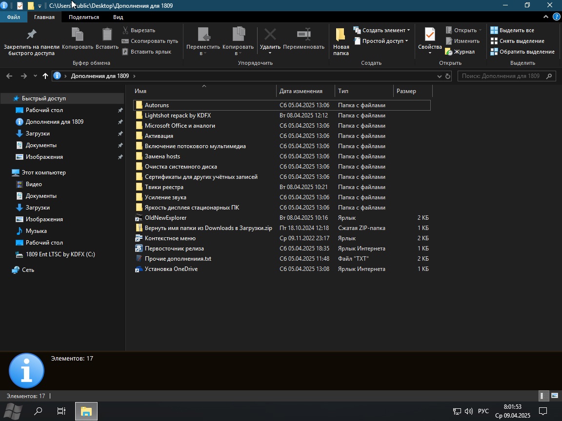Open address bar history dropdown
The image size is (562, 421).
439,76
